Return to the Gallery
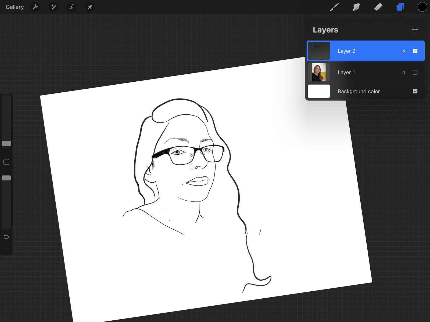Screen dimensions: 430x322 (15, 7)
